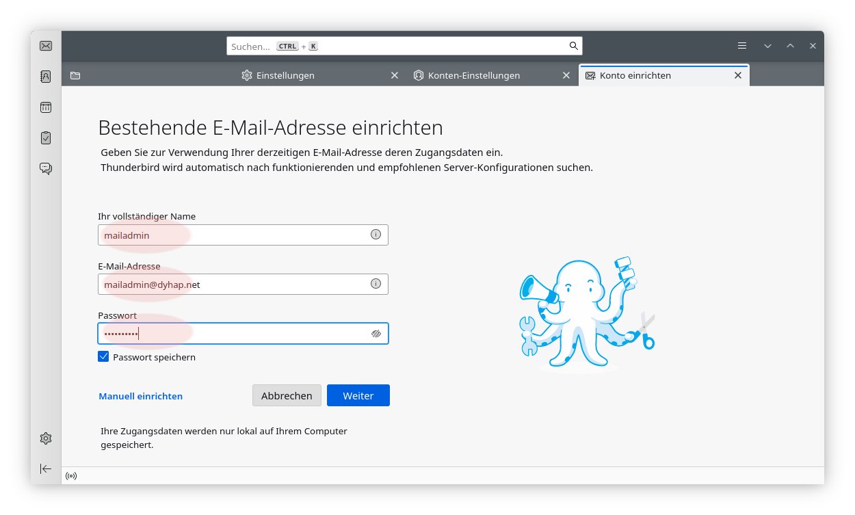The height and width of the screenshot is (515, 855).
Task: Switch to the Einstellungen tab
Action: click(x=285, y=75)
